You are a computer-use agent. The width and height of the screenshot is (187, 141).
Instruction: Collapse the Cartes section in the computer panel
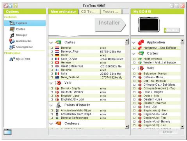(51, 43)
